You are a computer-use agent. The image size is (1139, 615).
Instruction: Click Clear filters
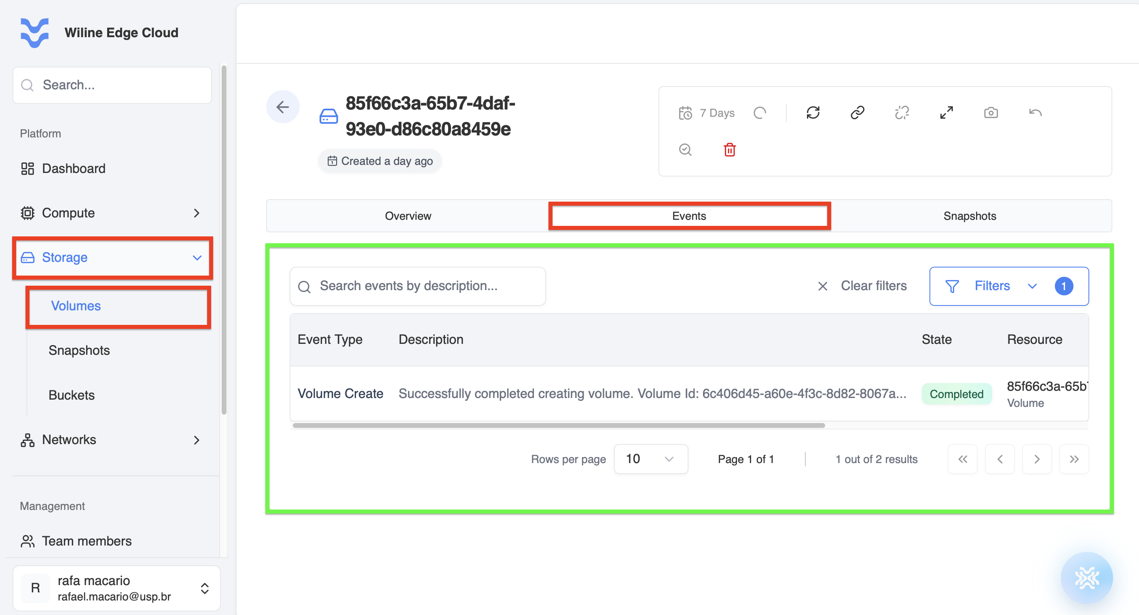[x=862, y=286]
